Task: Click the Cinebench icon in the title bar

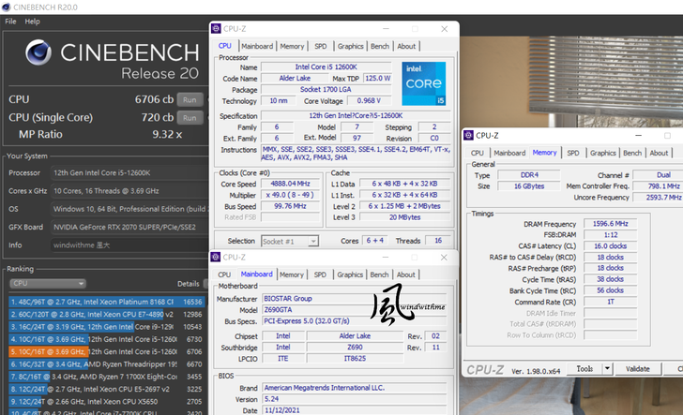Action: coord(7,7)
